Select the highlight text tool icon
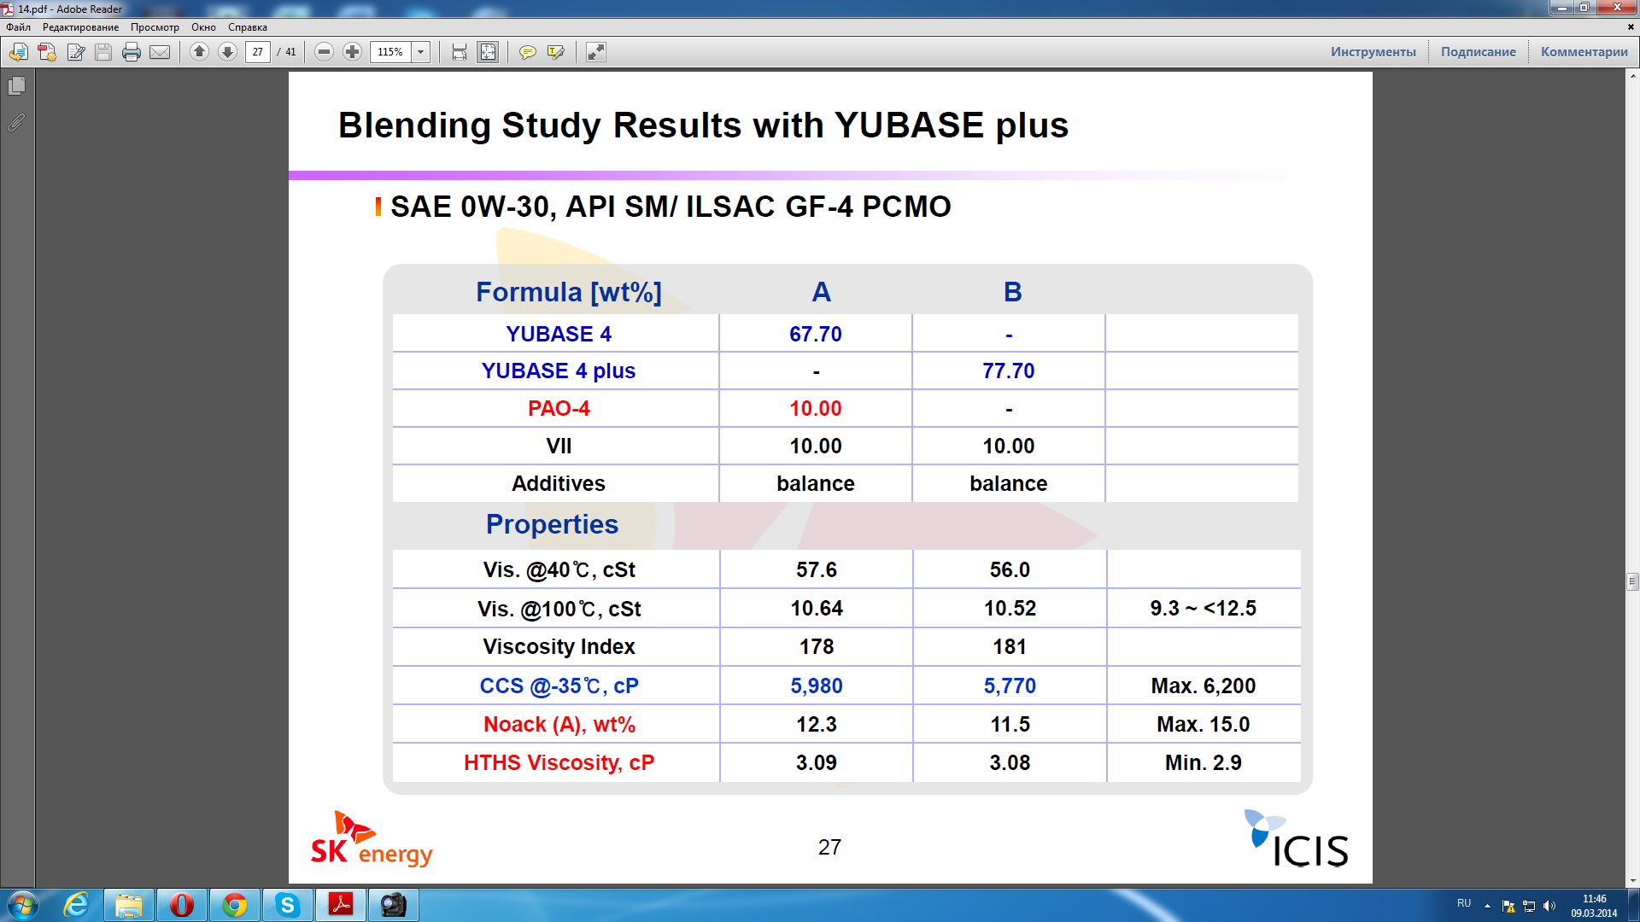 pos(556,52)
